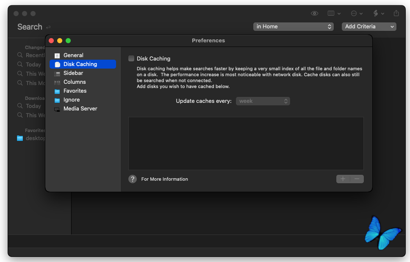The height and width of the screenshot is (262, 410).
Task: Enable the Disk Caching checkbox
Action: pyautogui.click(x=131, y=59)
